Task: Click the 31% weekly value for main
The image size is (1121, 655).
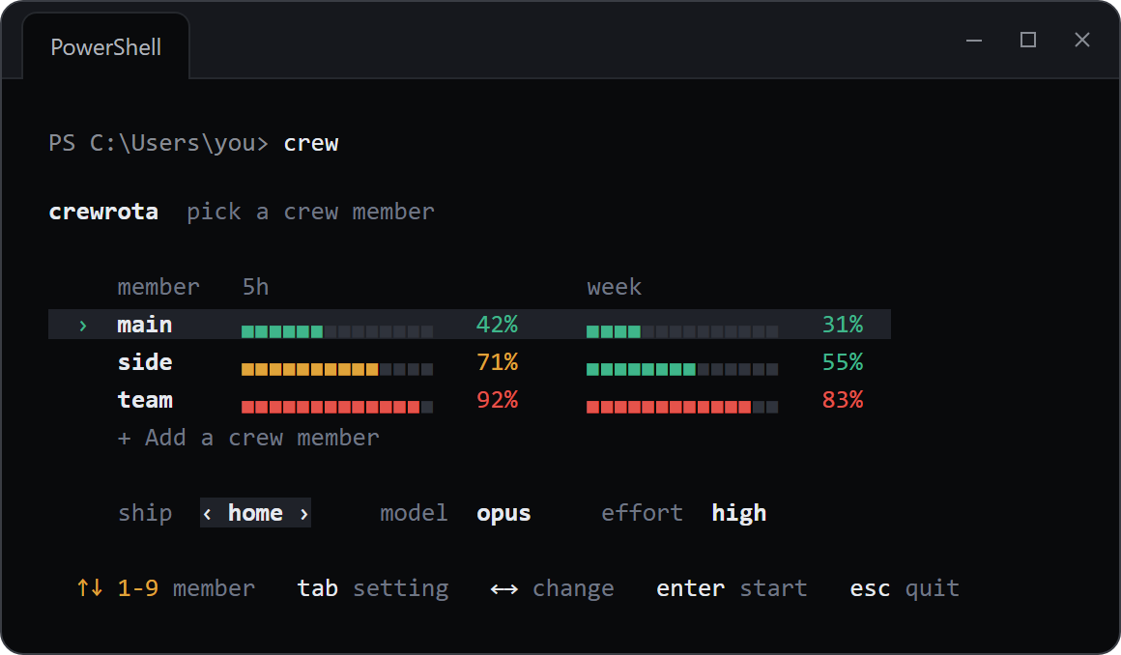Action: pyautogui.click(x=843, y=325)
